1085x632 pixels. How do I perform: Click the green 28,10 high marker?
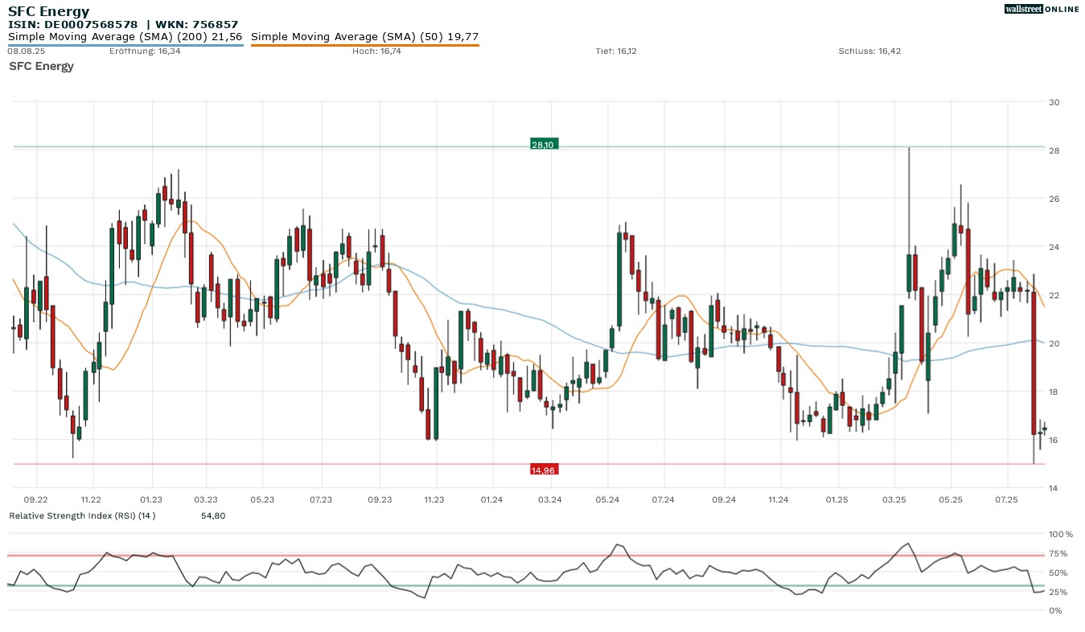click(x=543, y=145)
